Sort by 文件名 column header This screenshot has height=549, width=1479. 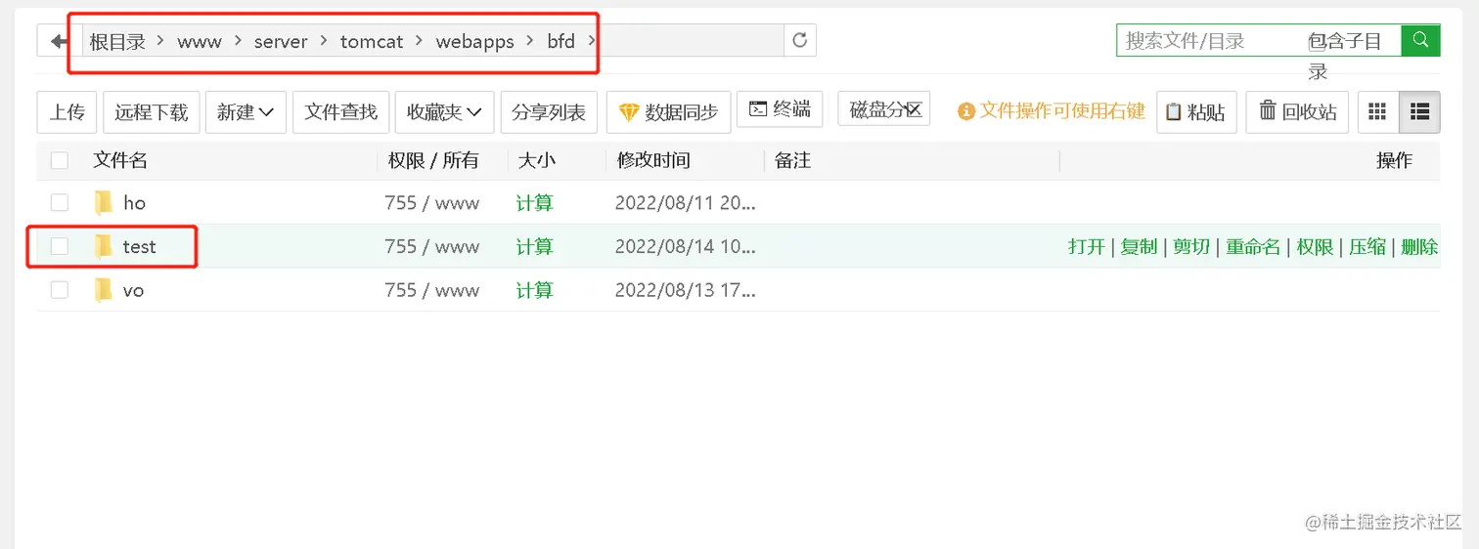(x=120, y=160)
